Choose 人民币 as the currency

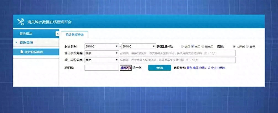coord(234,46)
